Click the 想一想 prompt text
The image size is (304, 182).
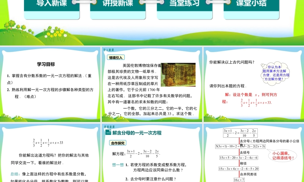click(118, 165)
